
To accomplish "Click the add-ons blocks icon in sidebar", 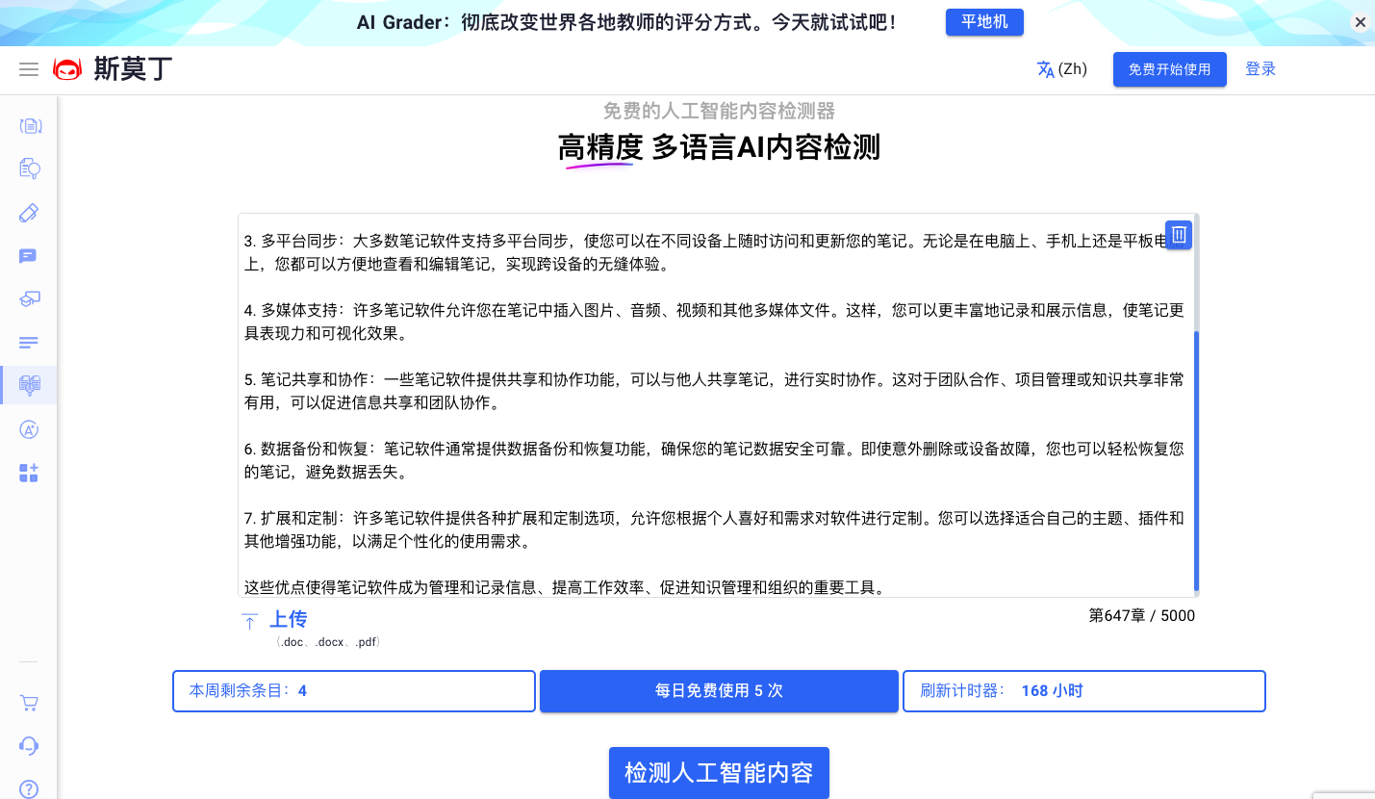I will pos(29,473).
